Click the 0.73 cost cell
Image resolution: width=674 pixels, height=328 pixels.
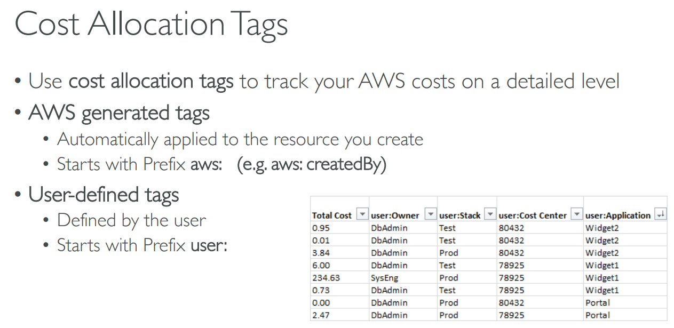click(x=321, y=290)
